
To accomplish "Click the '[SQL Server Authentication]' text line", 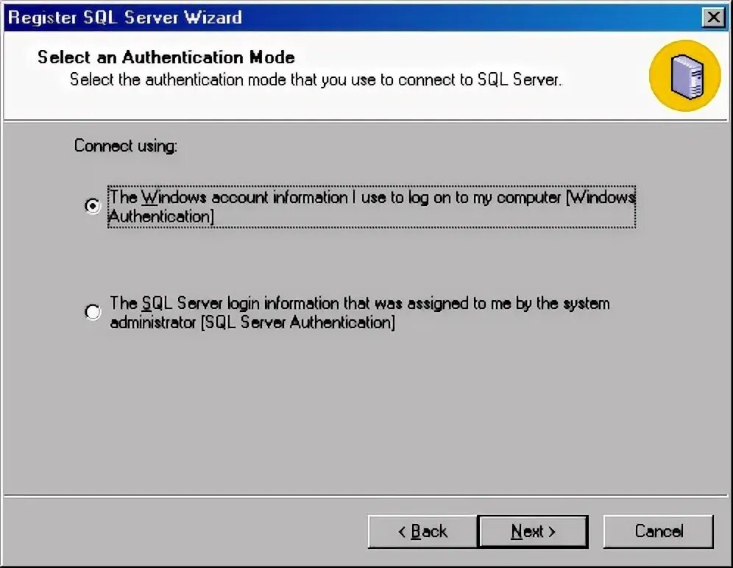I will (298, 322).
